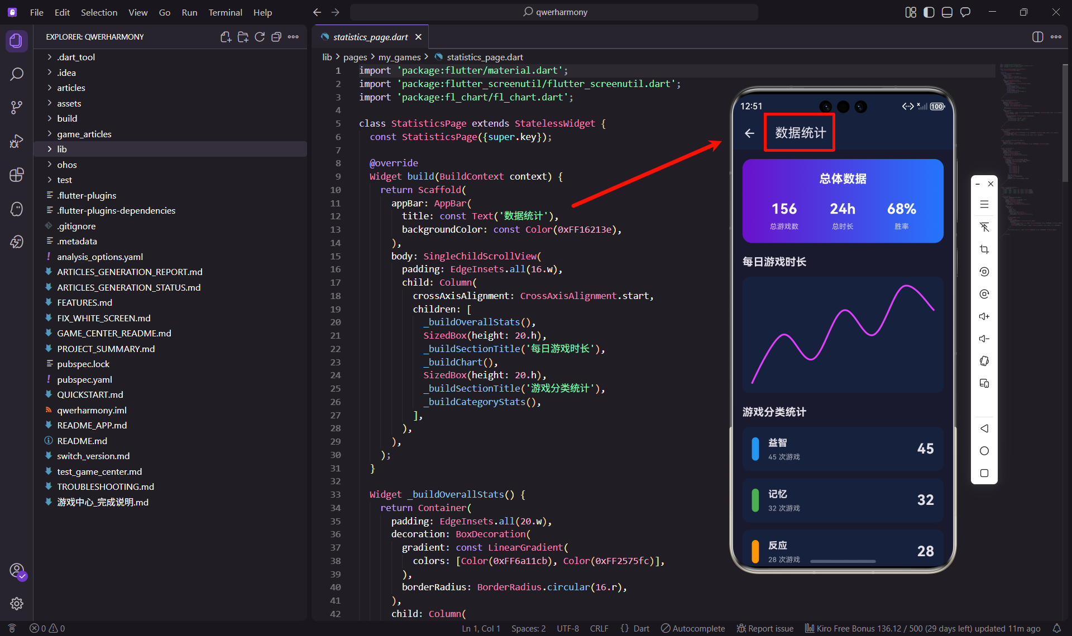Open the Manage settings gear

tap(17, 604)
